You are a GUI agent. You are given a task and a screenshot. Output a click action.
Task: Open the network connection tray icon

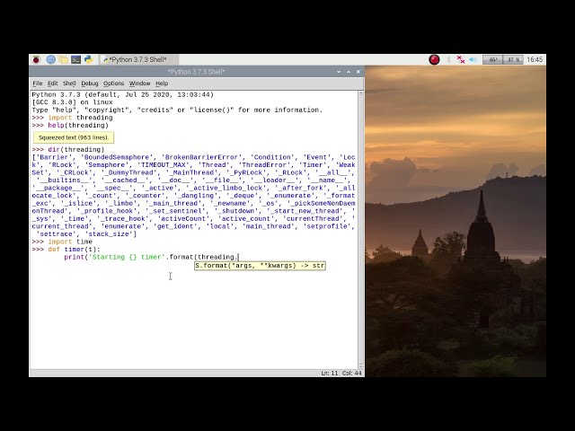click(461, 59)
